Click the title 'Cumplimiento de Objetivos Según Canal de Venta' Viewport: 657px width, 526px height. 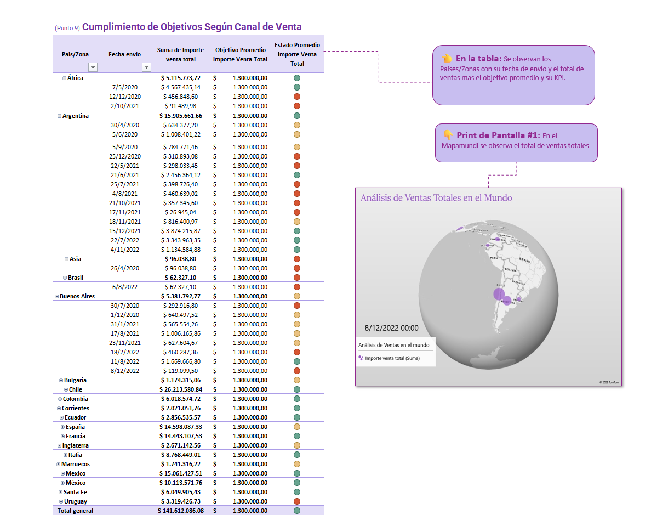point(192,27)
